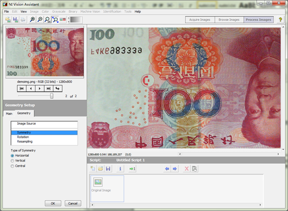The image size is (288, 211).
Task: Click the Cancel button
Action: point(73,203)
